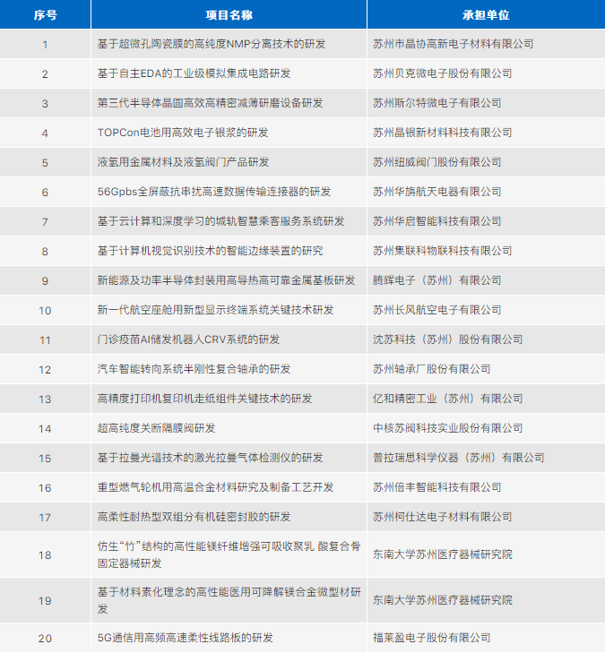Select 基于云计算和深度学习的城轨智慧乘客服务系统研发

220,221
